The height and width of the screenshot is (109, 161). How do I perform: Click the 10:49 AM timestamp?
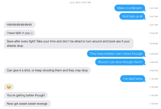154,44
